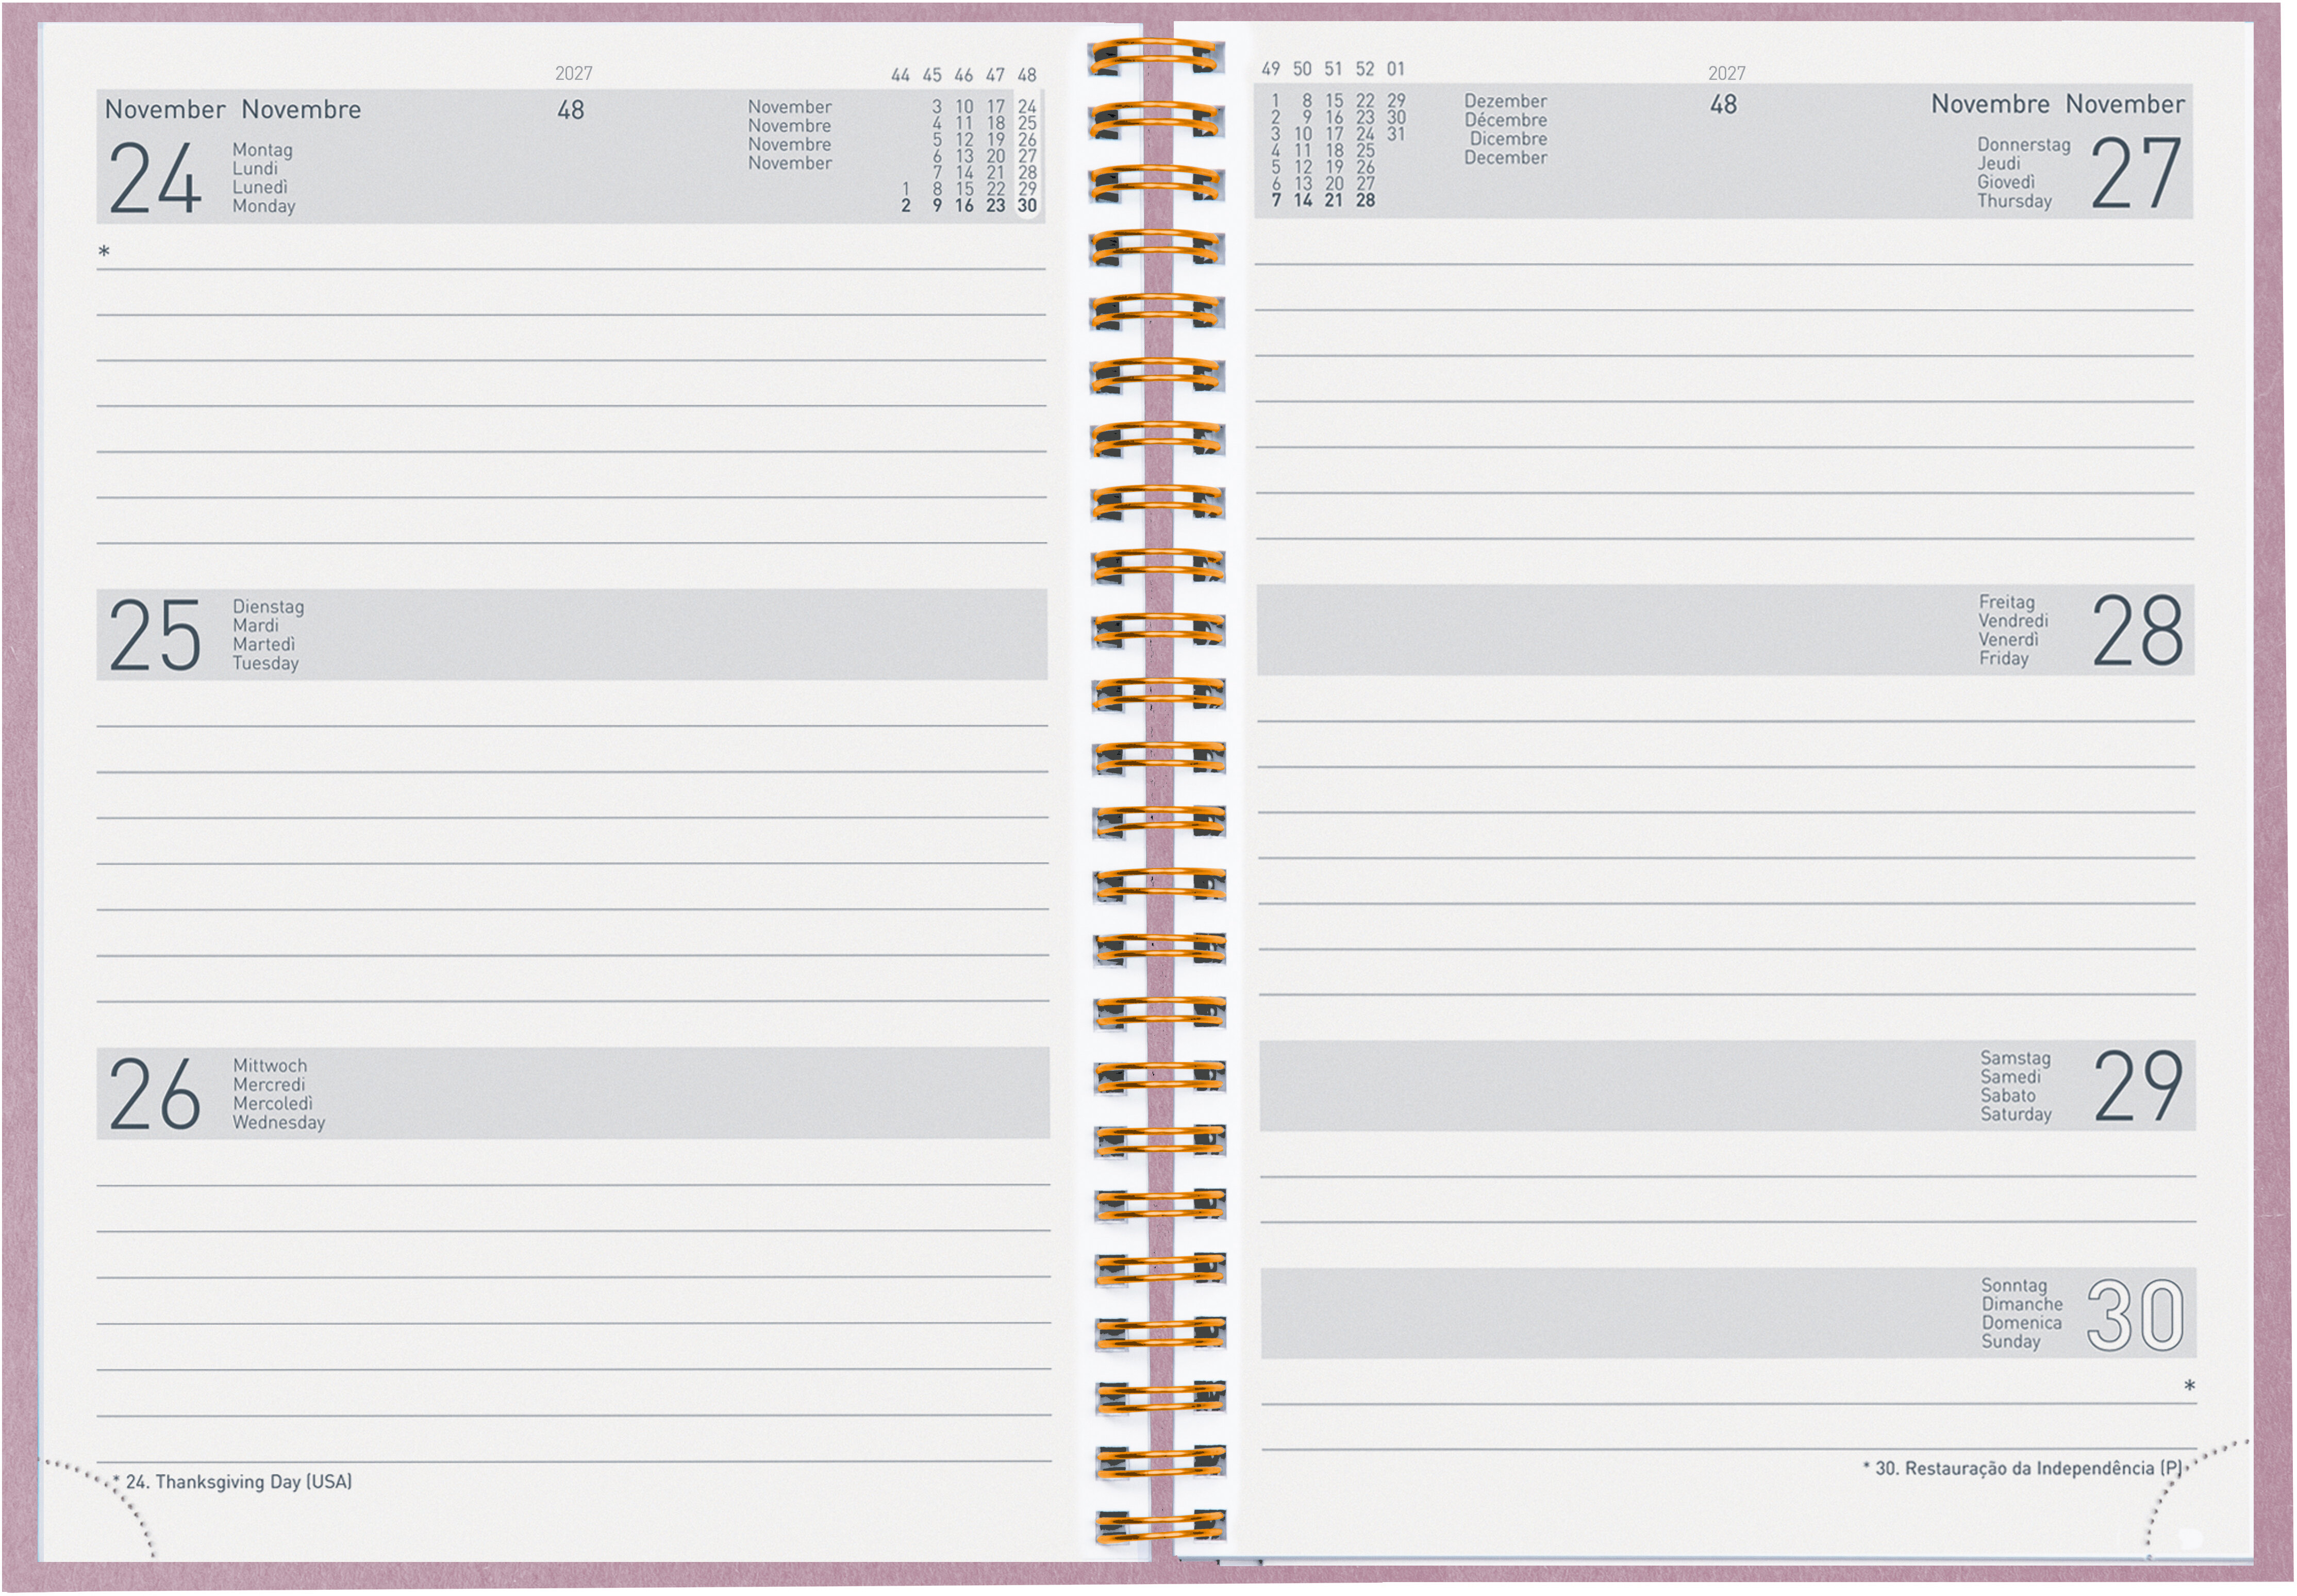Click the outlined Sunday date number 30
Screen dimensions: 2297x1596
[2135, 1315]
